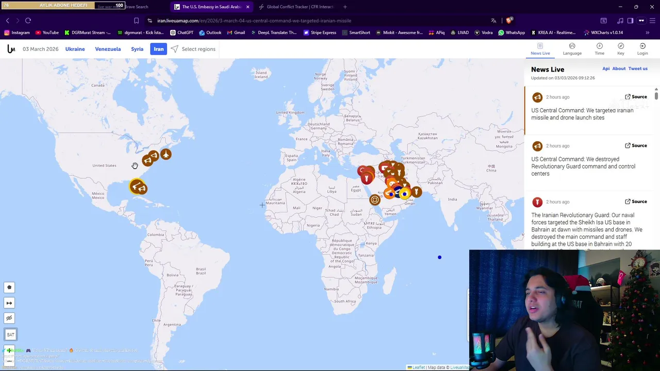Bookmark this page

tap(136, 21)
